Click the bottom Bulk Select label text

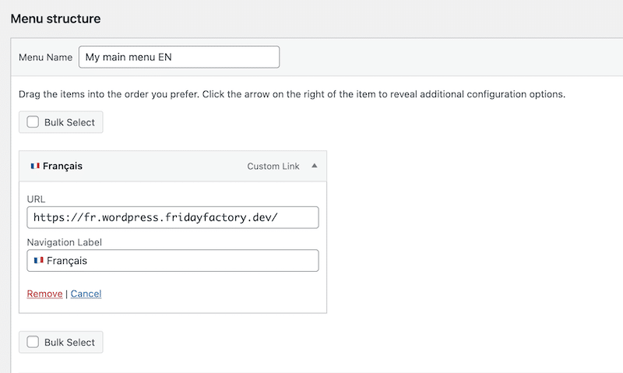69,343
